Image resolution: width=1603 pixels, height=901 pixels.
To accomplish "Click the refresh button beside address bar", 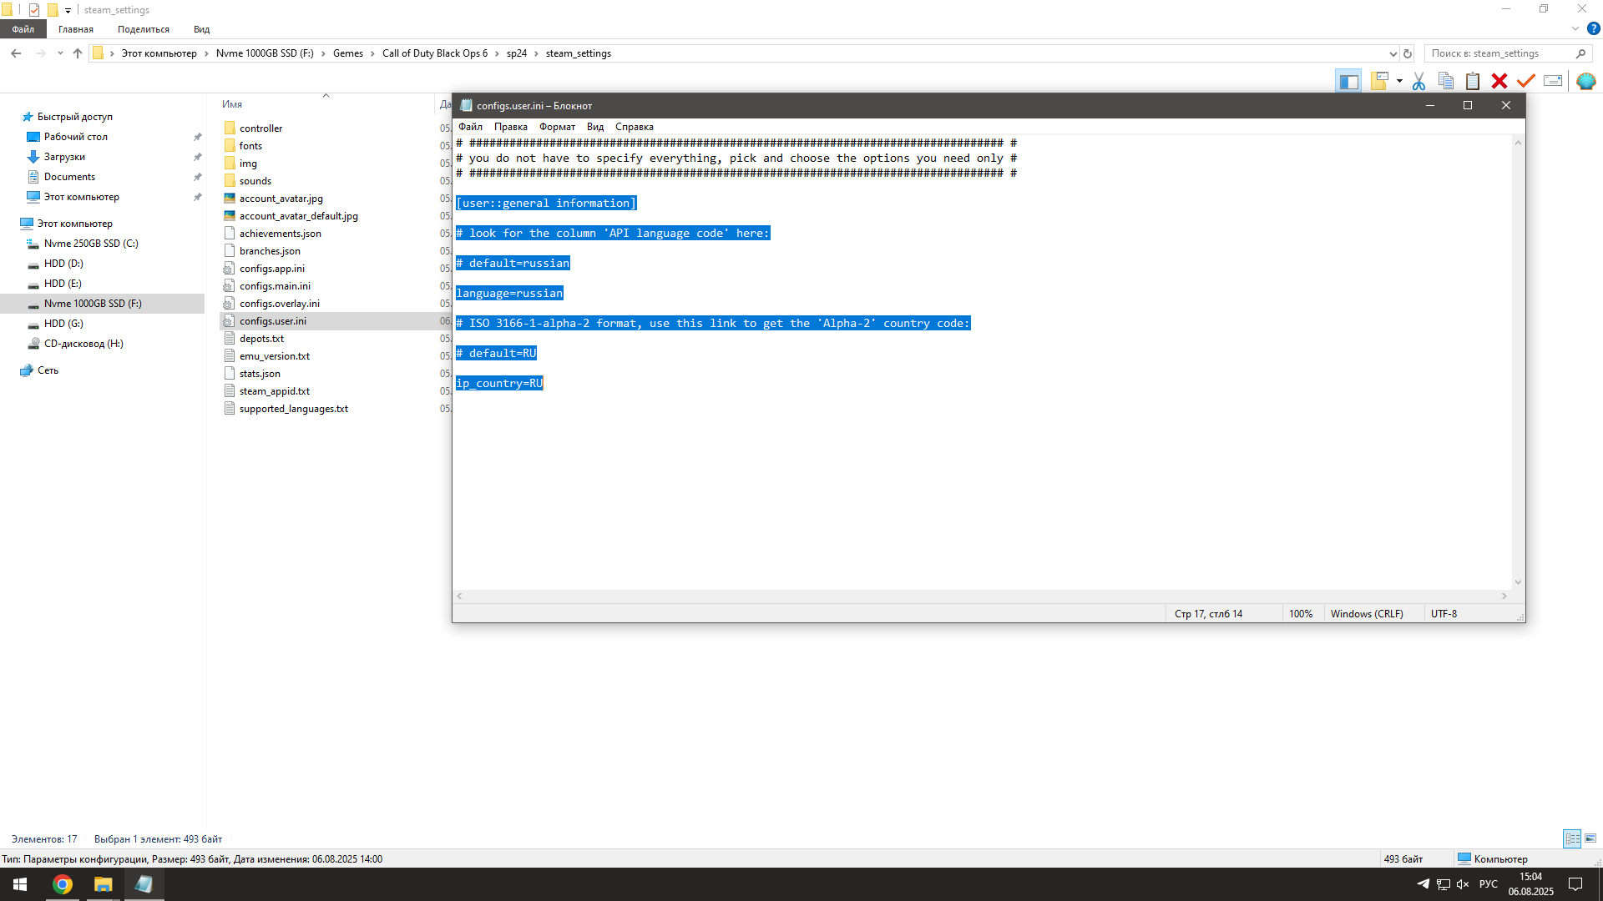I will (x=1408, y=53).
